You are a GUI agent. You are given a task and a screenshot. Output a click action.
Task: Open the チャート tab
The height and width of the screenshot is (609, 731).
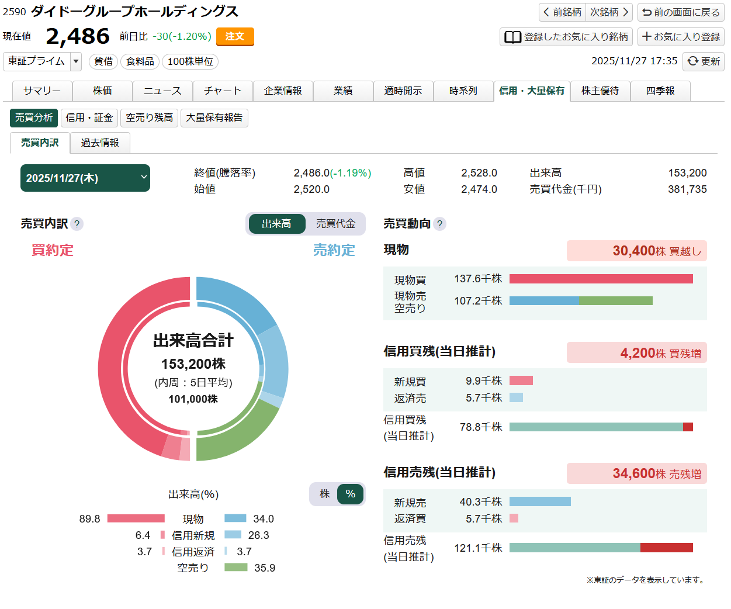(223, 91)
